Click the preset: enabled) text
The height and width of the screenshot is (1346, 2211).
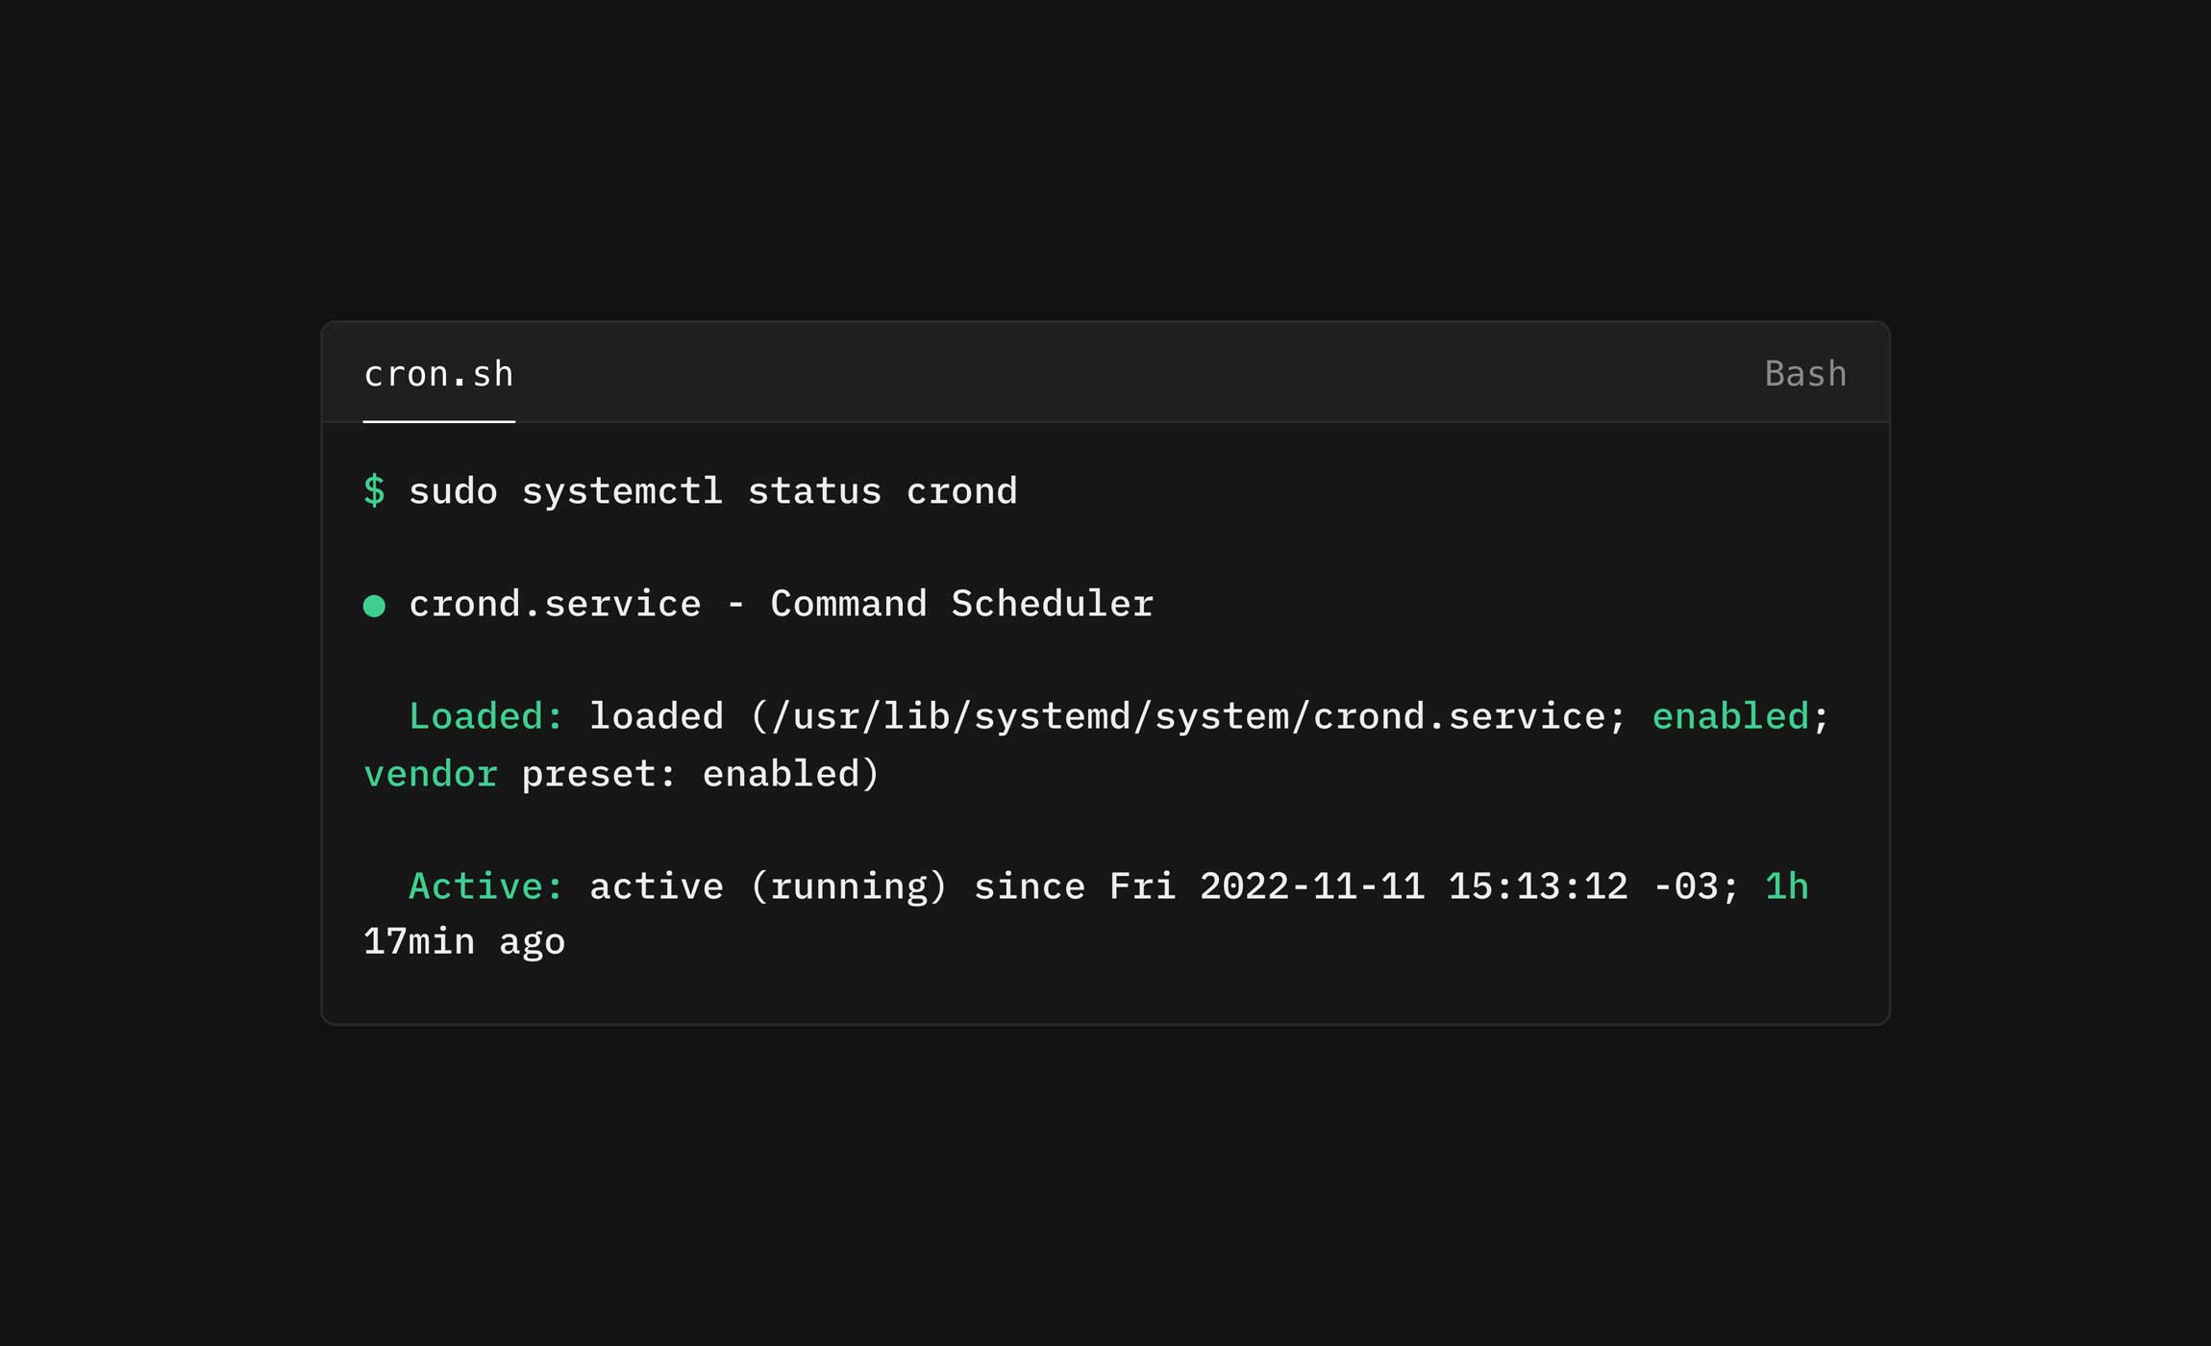pos(700,774)
